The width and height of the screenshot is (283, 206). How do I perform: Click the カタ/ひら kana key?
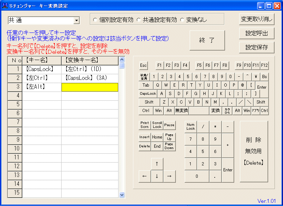[227, 111]
